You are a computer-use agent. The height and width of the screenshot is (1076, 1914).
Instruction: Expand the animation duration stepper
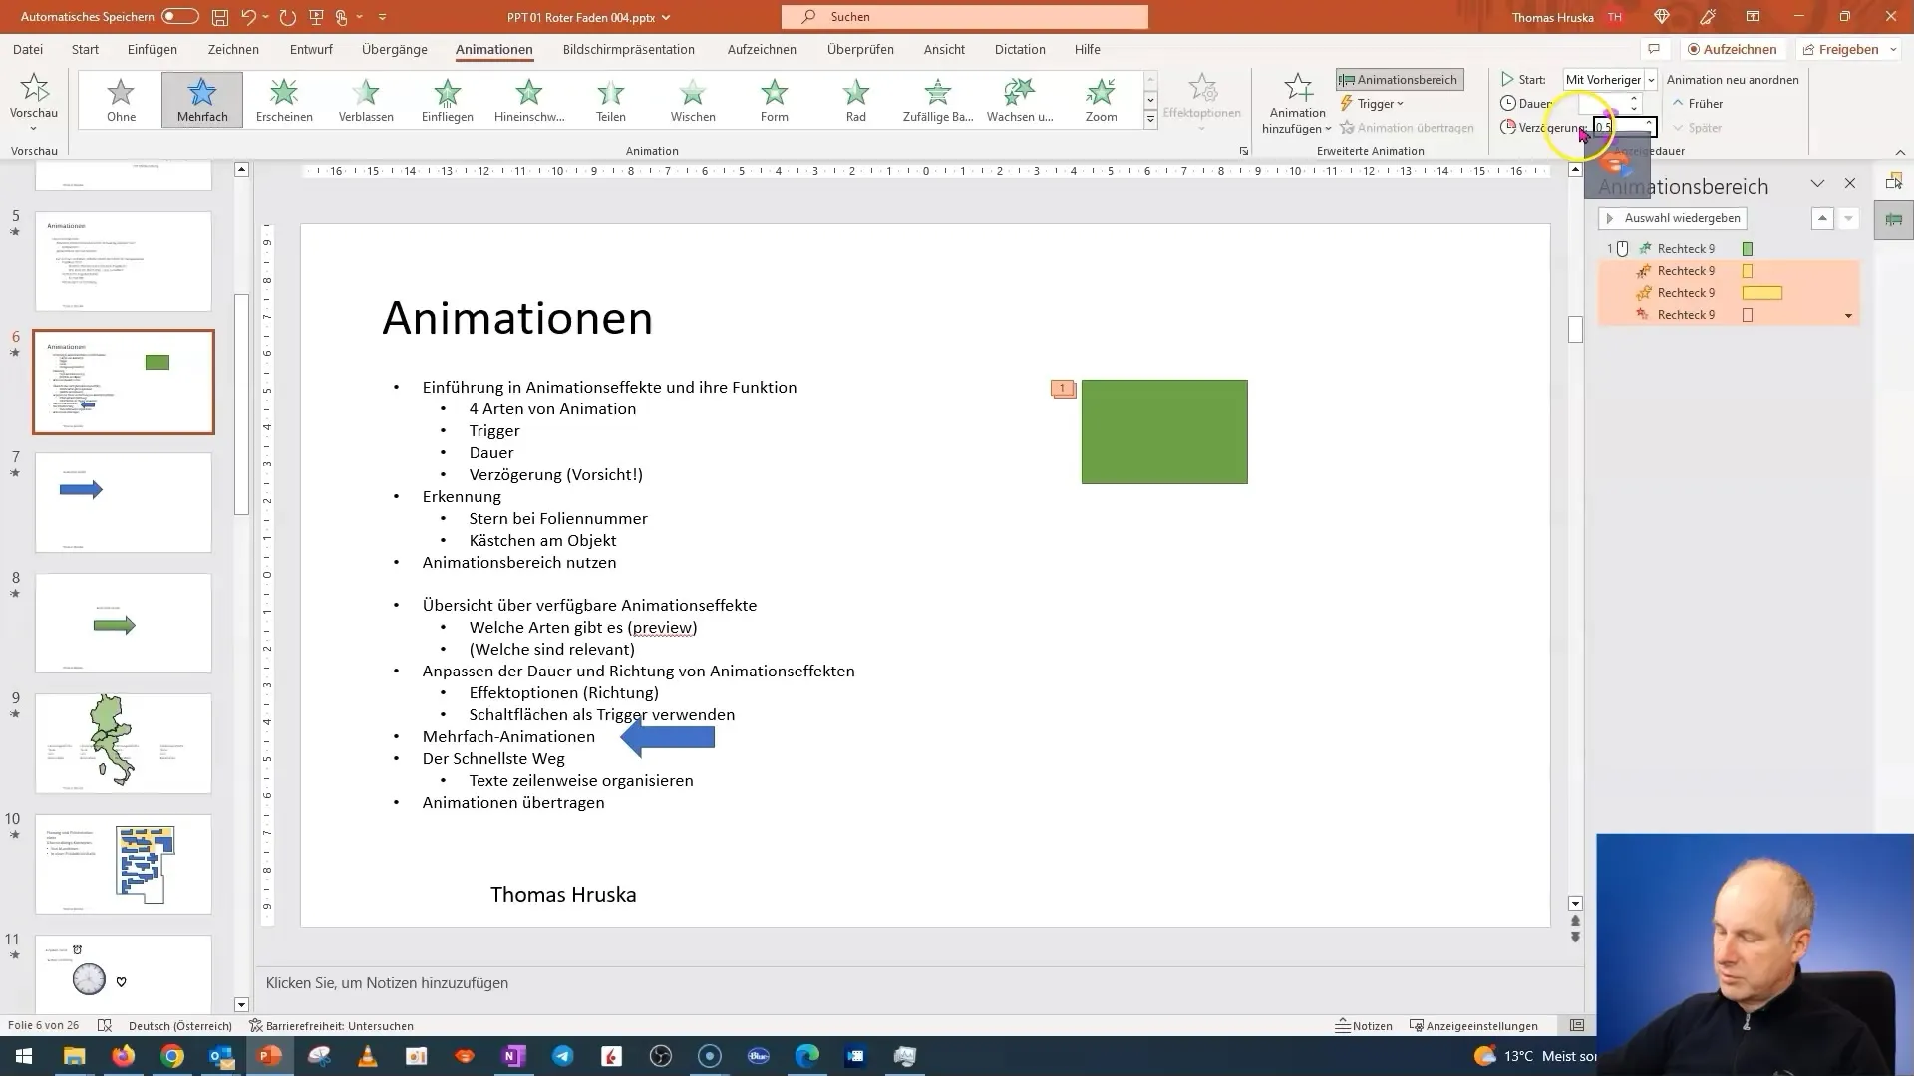1635,98
